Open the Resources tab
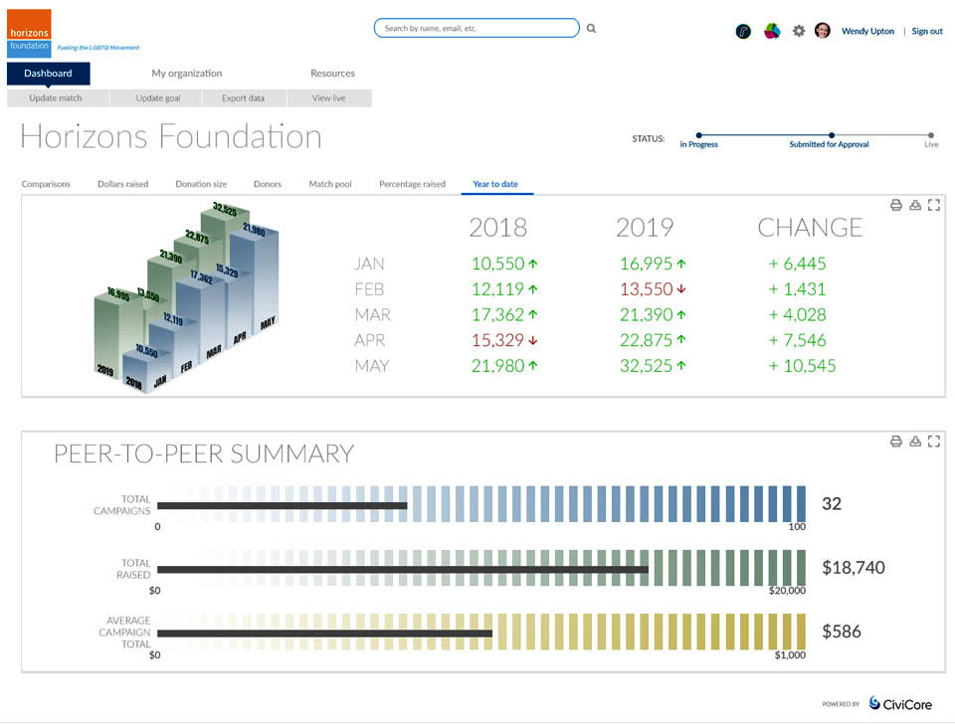Image resolution: width=955 pixels, height=724 pixels. pyautogui.click(x=332, y=74)
